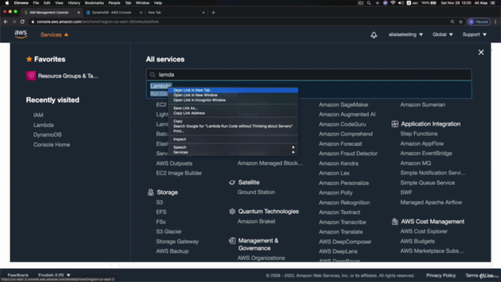Open Console Home from Recently visited
This screenshot has width=501, height=282.
[x=52, y=144]
